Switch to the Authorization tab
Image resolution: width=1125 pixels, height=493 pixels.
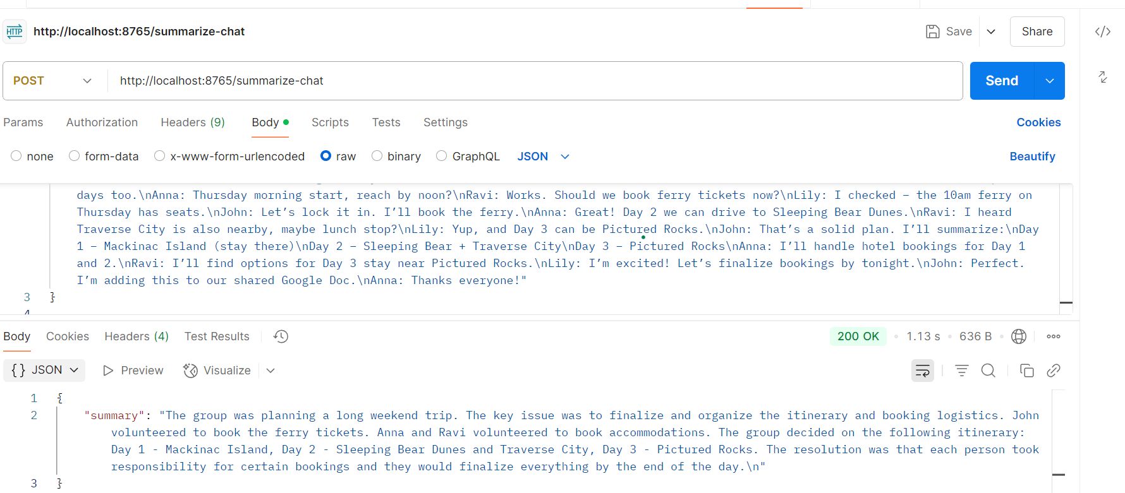click(x=102, y=122)
